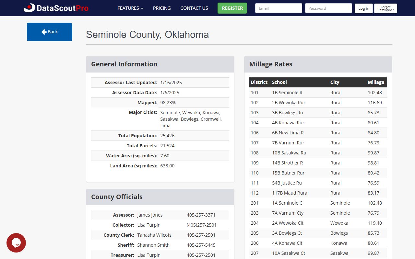Click the Log in button
Image resolution: width=415 pixels, height=259 pixels.
click(x=364, y=8)
